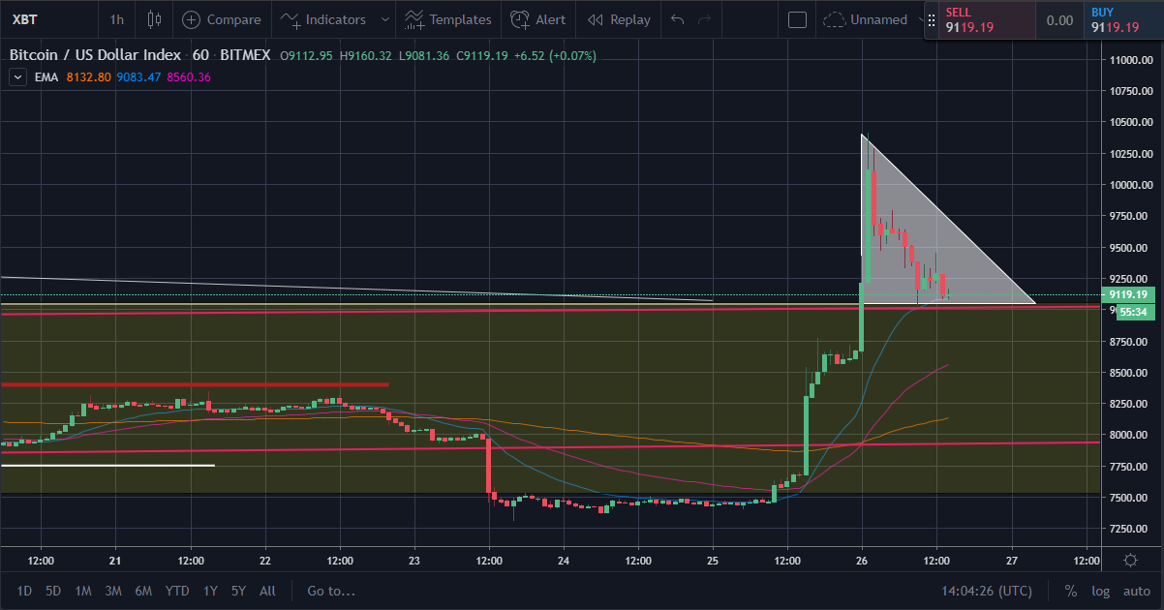Click the Compare symbol plus icon

point(192,19)
